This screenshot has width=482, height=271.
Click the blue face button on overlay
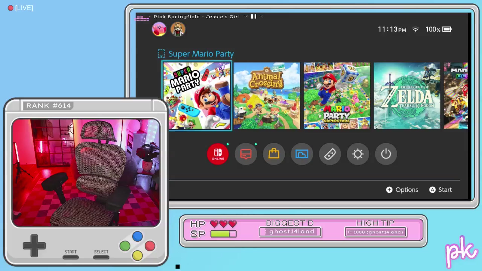point(137,236)
